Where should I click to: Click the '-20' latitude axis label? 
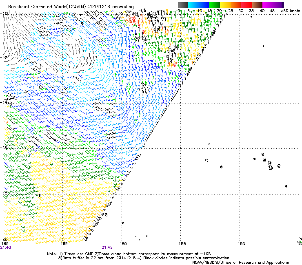point(4,239)
